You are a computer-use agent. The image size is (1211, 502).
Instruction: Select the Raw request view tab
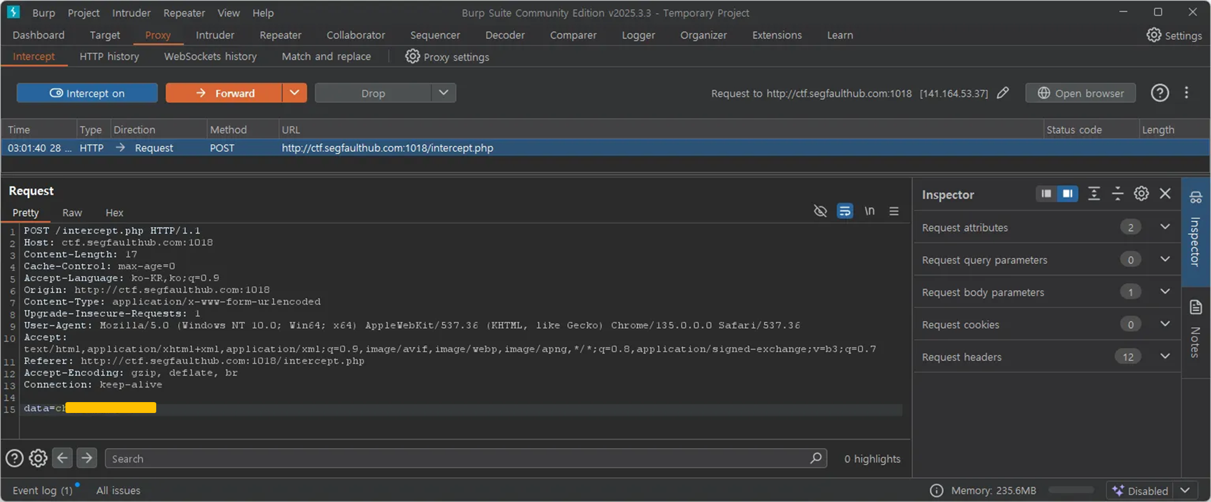(x=72, y=213)
